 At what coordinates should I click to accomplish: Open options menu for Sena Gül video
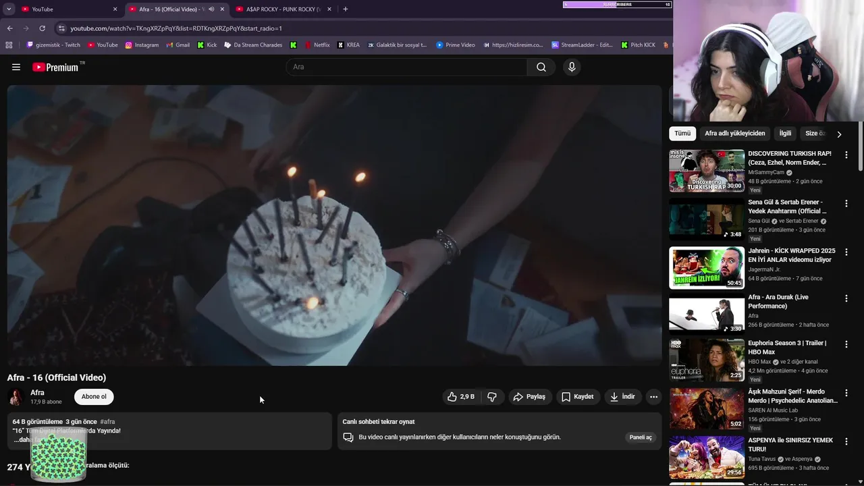click(x=846, y=204)
